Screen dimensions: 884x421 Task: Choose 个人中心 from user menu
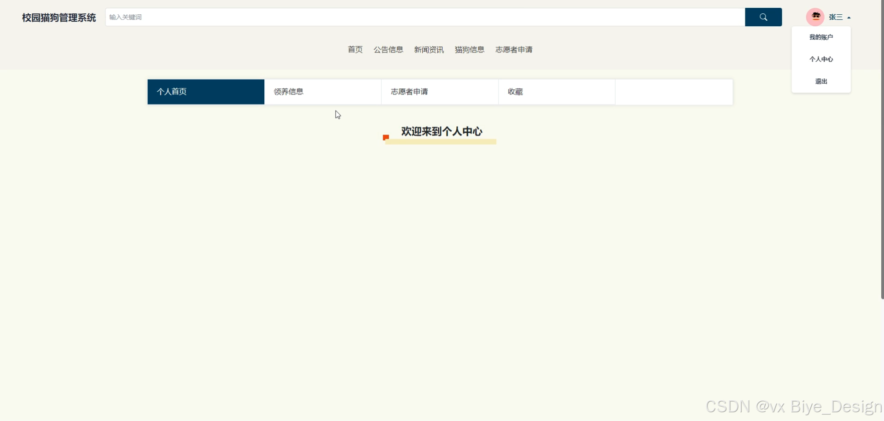[x=821, y=59]
